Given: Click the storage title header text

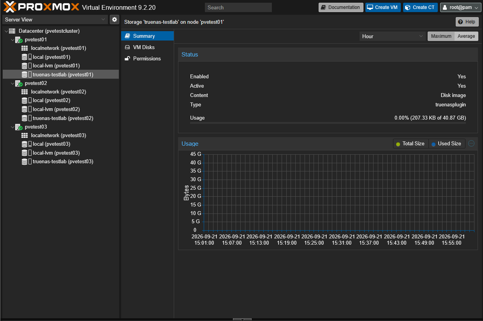Looking at the screenshot, I should pos(174,22).
